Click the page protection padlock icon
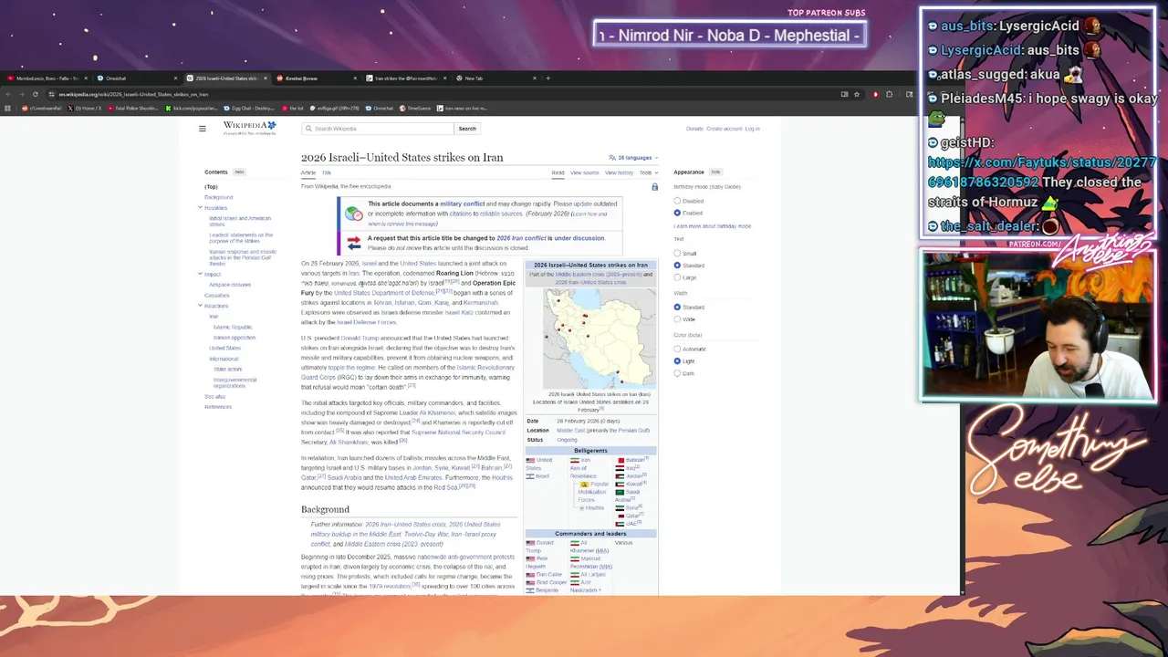Image resolution: width=1168 pixels, height=657 pixels. pyautogui.click(x=654, y=187)
